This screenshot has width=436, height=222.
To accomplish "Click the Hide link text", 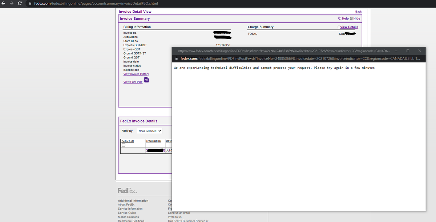I will point(356,19).
